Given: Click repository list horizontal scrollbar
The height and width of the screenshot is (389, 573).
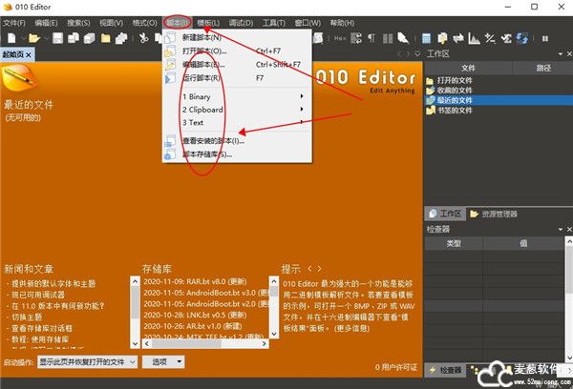Looking at the screenshot, I should click(204, 344).
